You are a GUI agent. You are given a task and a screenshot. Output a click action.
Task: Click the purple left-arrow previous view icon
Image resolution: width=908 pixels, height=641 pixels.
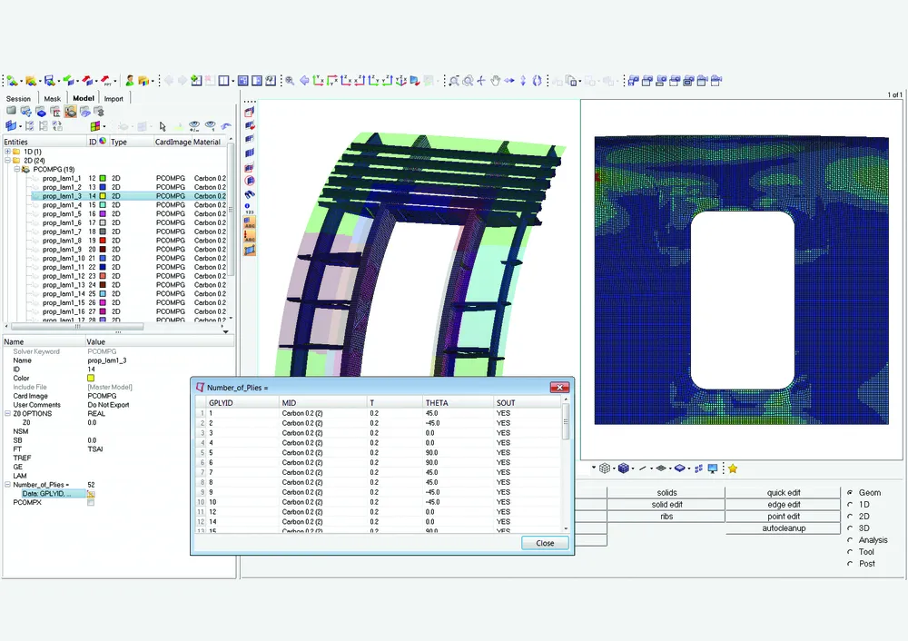[304, 81]
